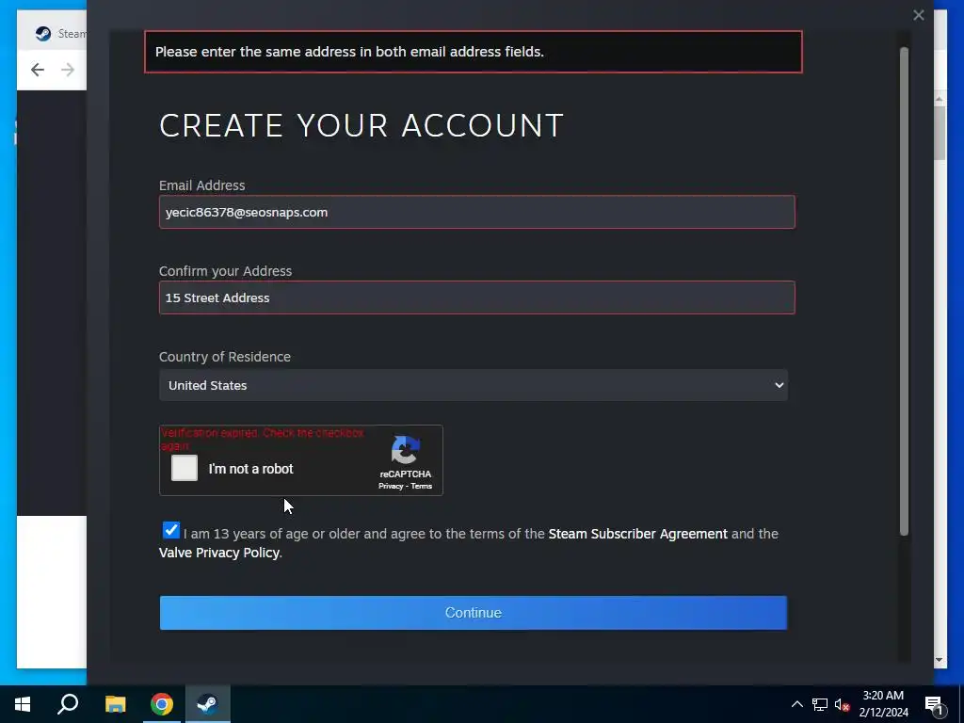Image resolution: width=964 pixels, height=723 pixels.
Task: Open the Valve Privacy Policy link
Action: click(x=218, y=553)
